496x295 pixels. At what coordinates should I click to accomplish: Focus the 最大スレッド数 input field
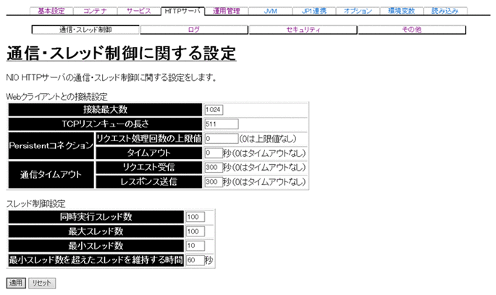click(196, 231)
